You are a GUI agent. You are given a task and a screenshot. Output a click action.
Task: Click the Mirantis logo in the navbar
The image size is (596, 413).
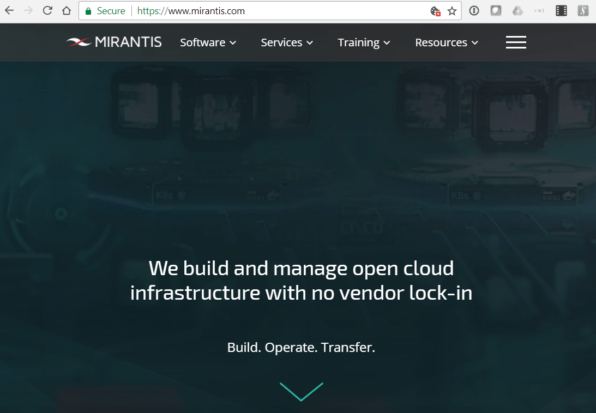(113, 42)
